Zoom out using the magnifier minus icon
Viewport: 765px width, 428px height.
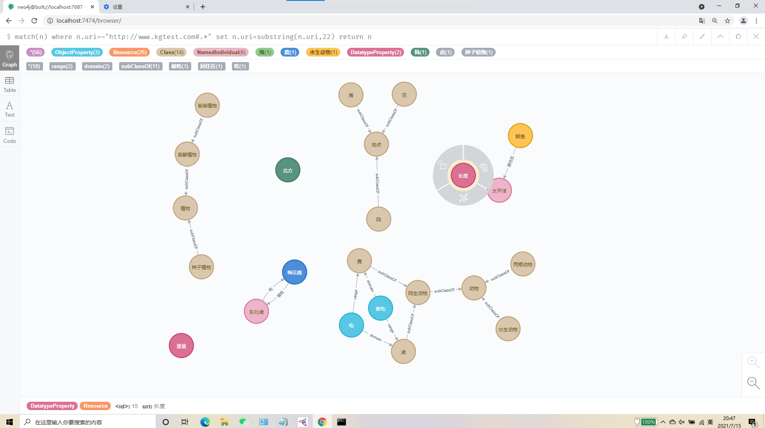pos(753,383)
